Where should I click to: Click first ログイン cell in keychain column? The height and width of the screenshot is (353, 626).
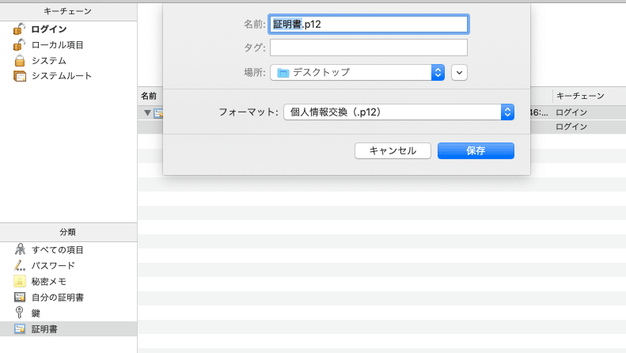tap(571, 112)
